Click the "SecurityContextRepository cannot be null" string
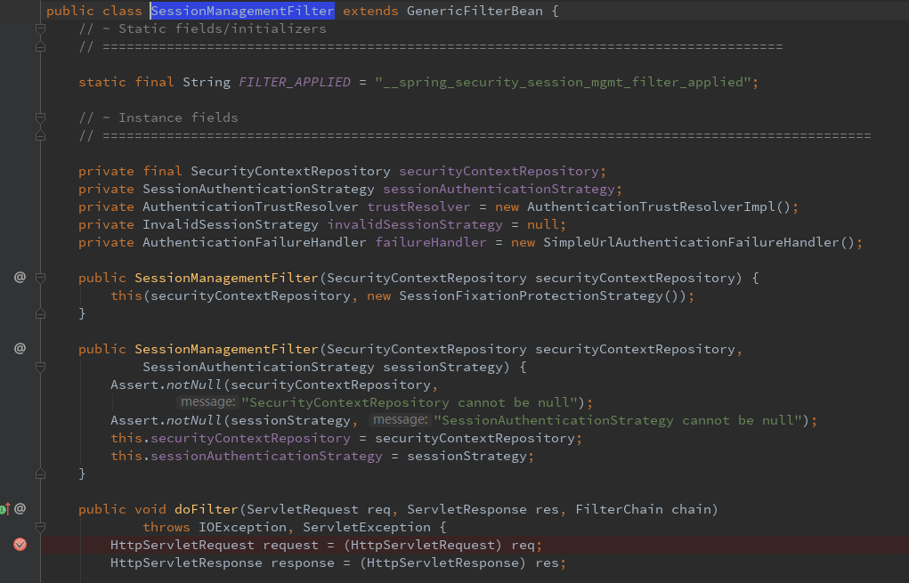909x583 pixels. point(410,403)
